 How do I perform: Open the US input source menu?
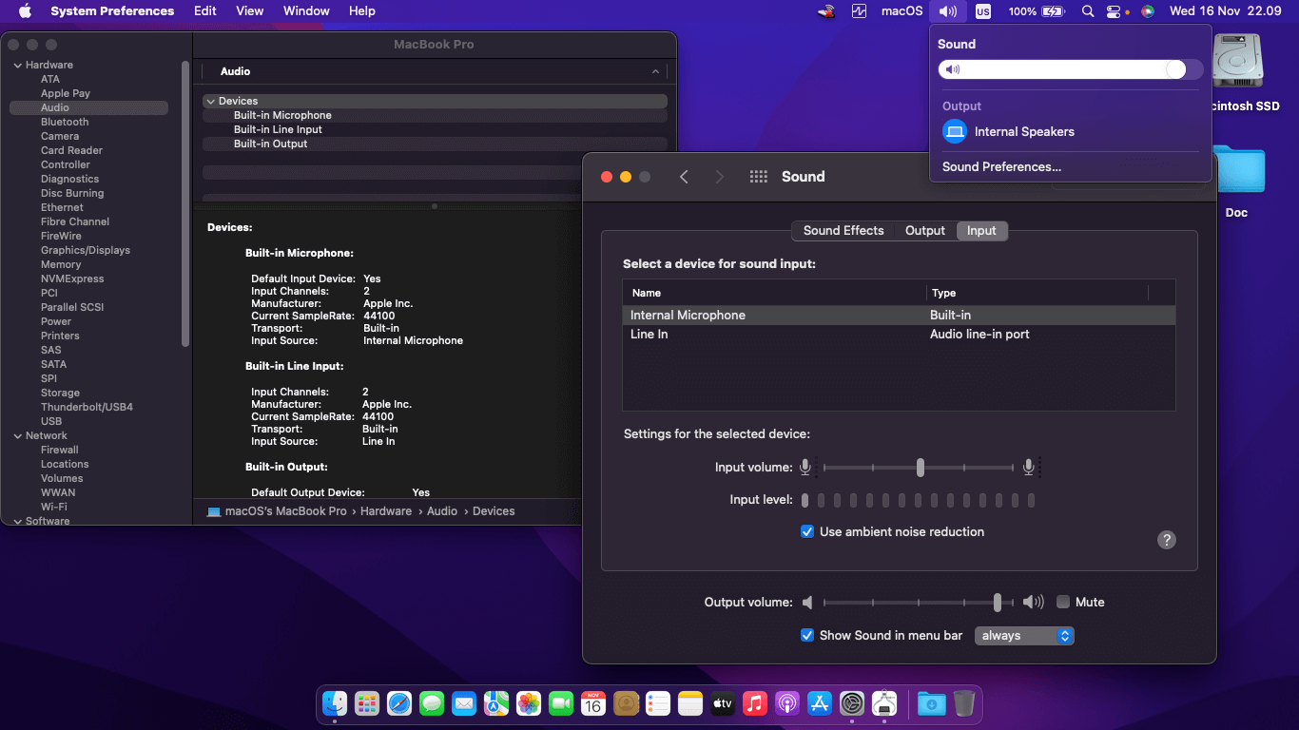coord(983,11)
